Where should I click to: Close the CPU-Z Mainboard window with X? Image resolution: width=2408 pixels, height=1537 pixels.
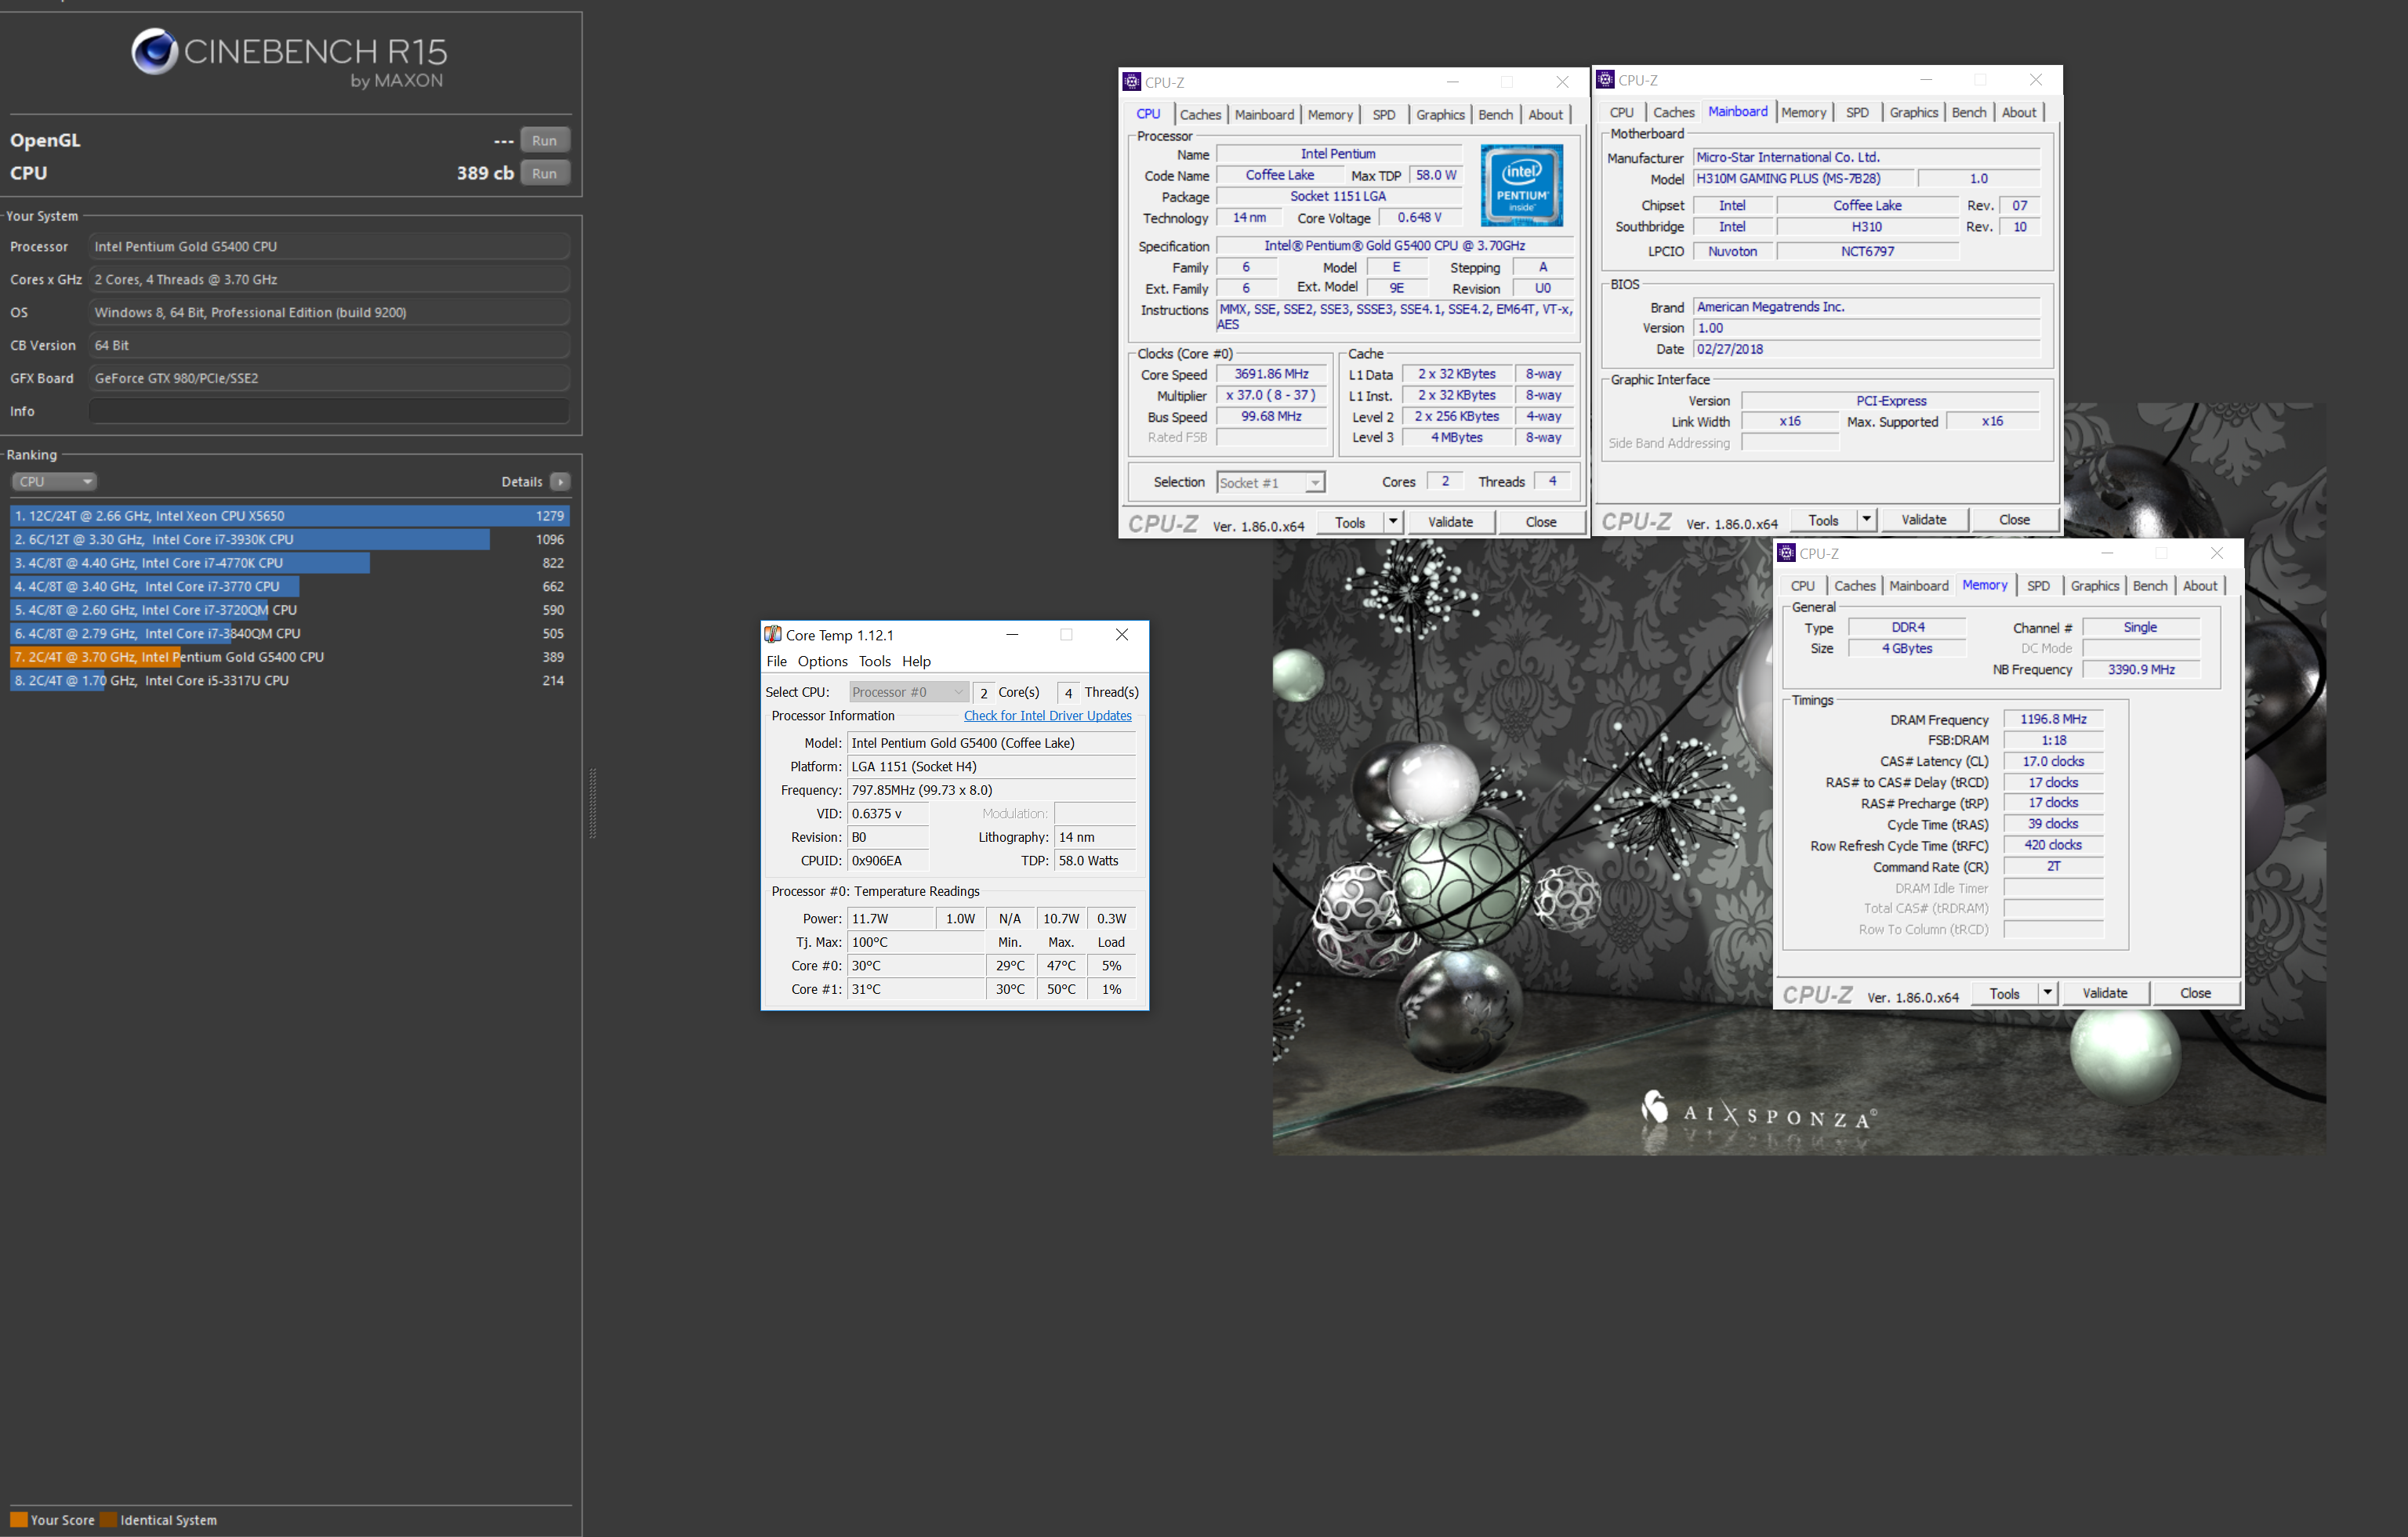(2035, 80)
